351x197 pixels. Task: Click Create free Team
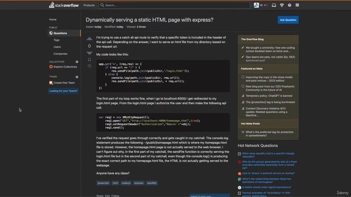click(64, 83)
